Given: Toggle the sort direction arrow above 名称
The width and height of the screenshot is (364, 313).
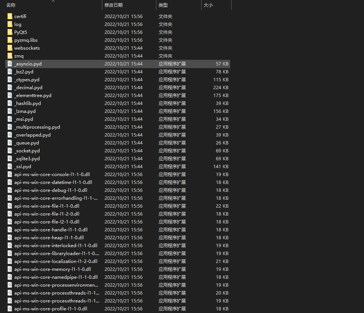Looking at the screenshot, I should tap(53, 2).
